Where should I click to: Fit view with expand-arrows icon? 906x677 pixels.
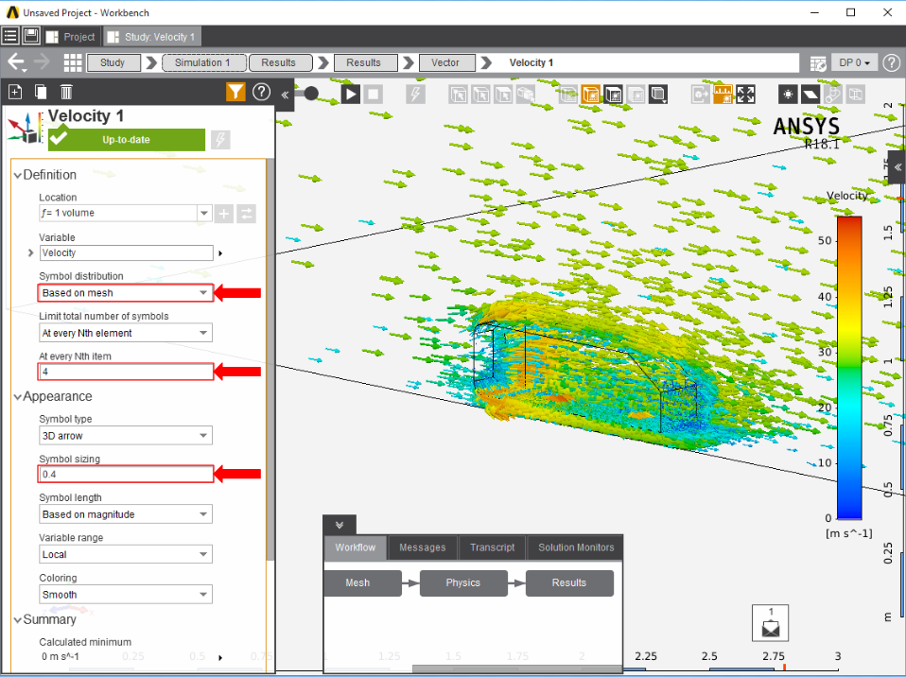coord(745,95)
